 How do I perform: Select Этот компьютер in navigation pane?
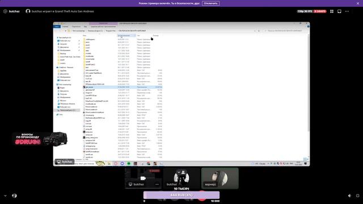[x=64, y=84]
